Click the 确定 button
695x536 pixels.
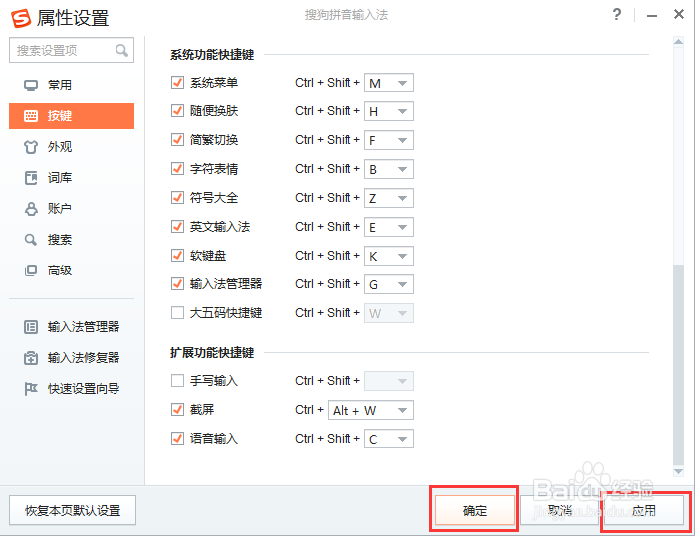coord(474,510)
